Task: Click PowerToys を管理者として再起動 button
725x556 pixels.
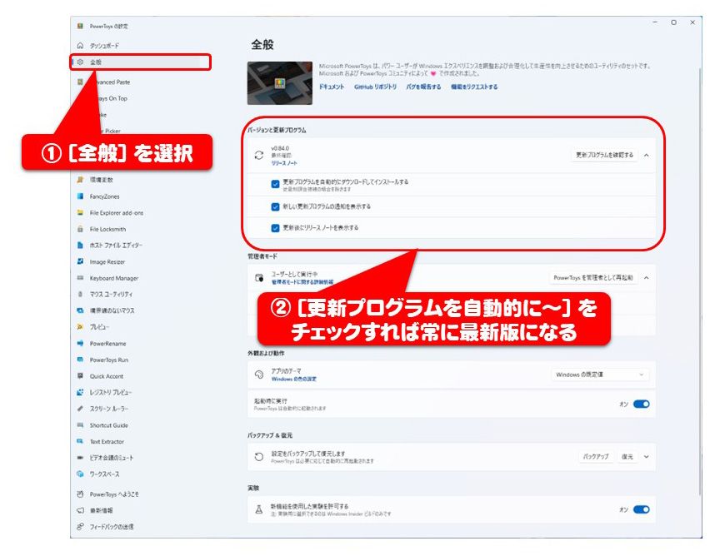Action: [x=593, y=277]
